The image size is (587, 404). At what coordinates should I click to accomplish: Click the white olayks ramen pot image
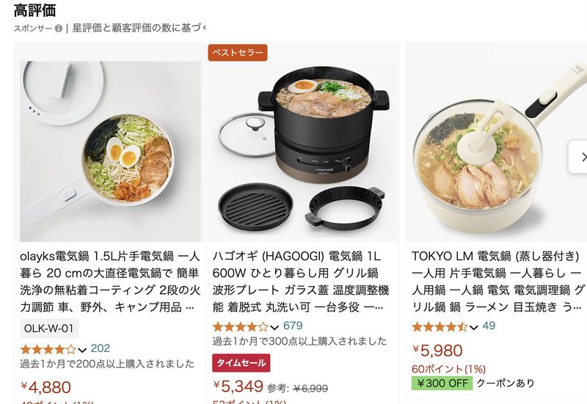tap(111, 152)
